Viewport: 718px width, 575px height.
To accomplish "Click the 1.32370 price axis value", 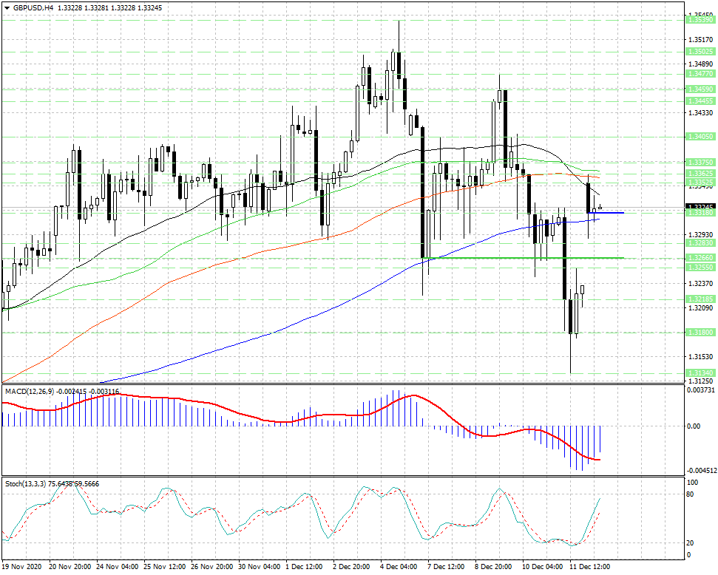I will (x=700, y=284).
